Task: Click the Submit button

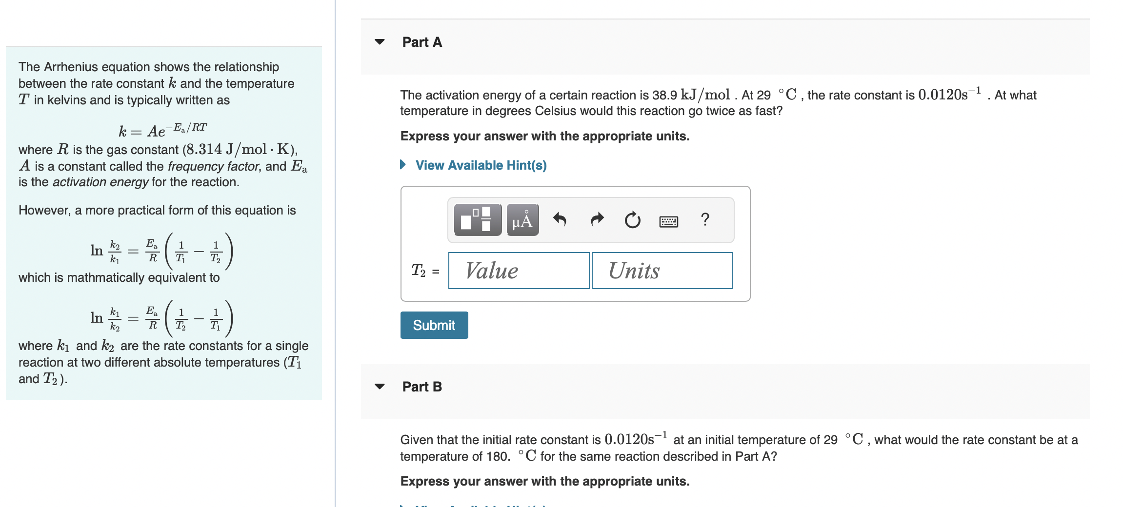Action: click(x=433, y=325)
